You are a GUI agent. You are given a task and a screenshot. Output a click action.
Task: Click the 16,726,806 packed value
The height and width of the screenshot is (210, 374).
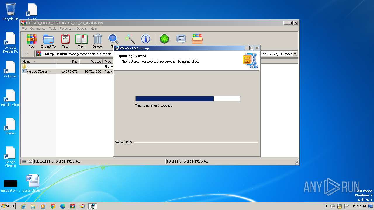[93, 71]
